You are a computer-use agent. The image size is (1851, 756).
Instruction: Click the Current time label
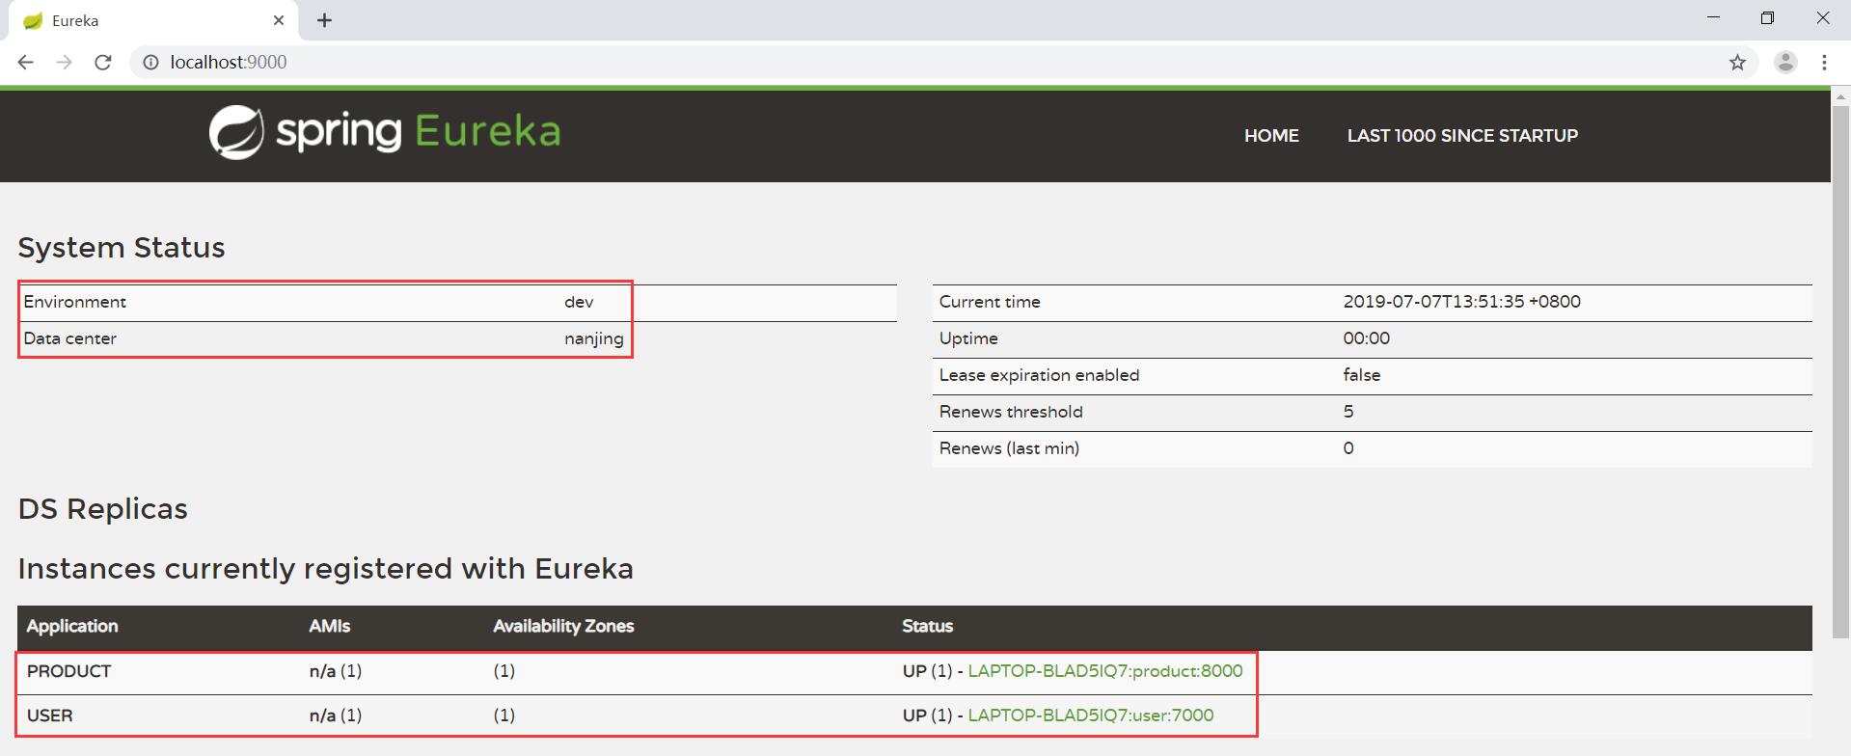[x=990, y=302]
